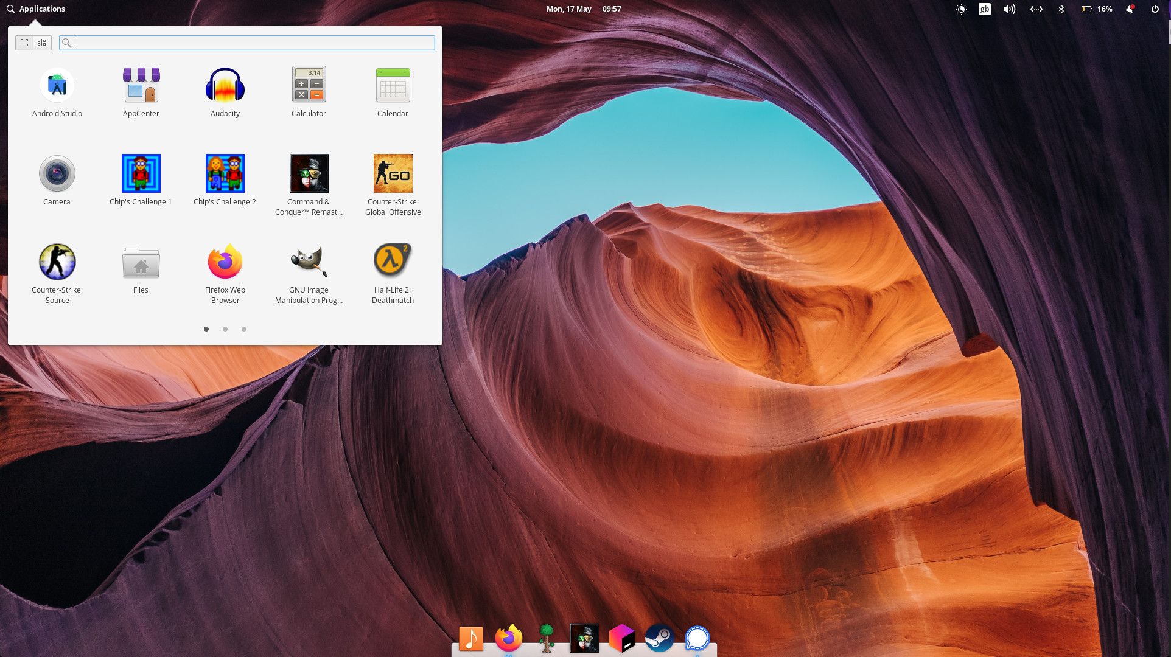Viewport: 1171px width, 657px height.
Task: Open Firefox Web Browser from the app grid
Action: (225, 274)
